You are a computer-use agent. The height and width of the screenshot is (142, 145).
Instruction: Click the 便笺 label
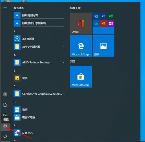click(25, 78)
